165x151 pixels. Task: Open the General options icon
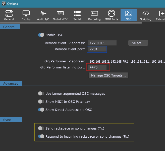9,14
